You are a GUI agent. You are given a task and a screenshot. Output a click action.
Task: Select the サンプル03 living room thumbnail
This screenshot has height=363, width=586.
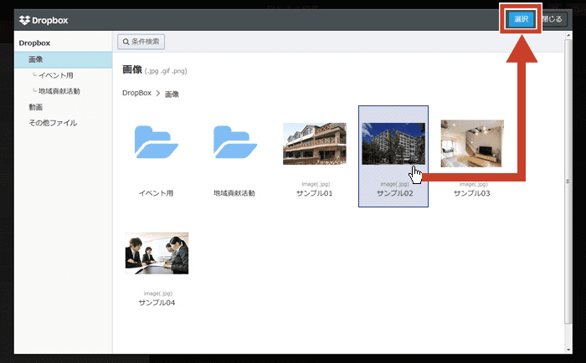[471, 143]
